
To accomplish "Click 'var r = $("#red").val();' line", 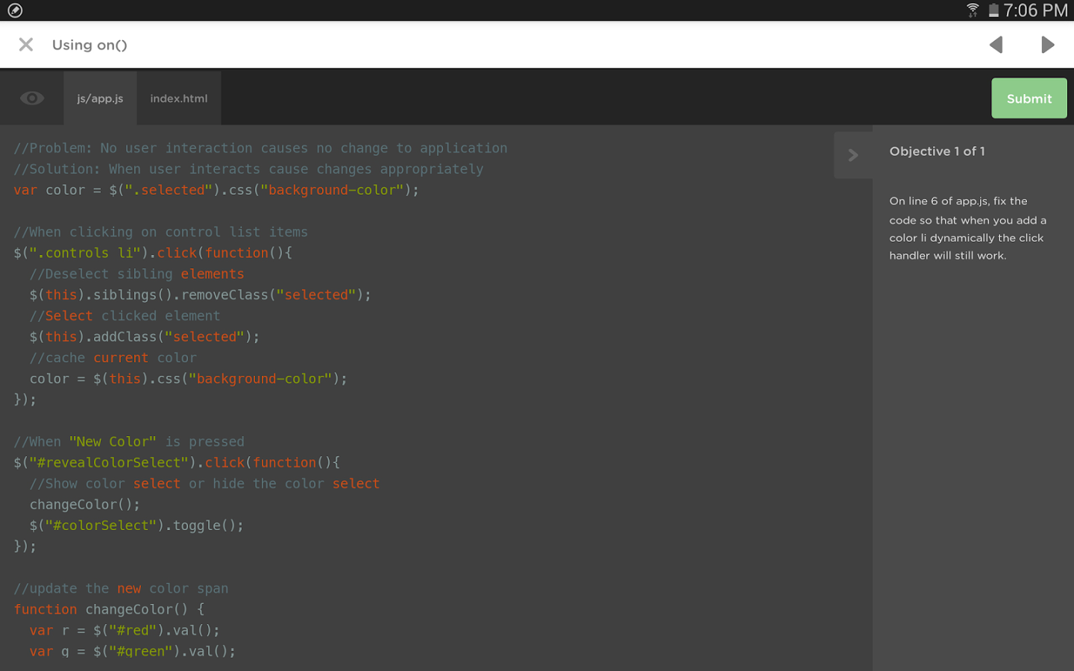I will 125,630.
